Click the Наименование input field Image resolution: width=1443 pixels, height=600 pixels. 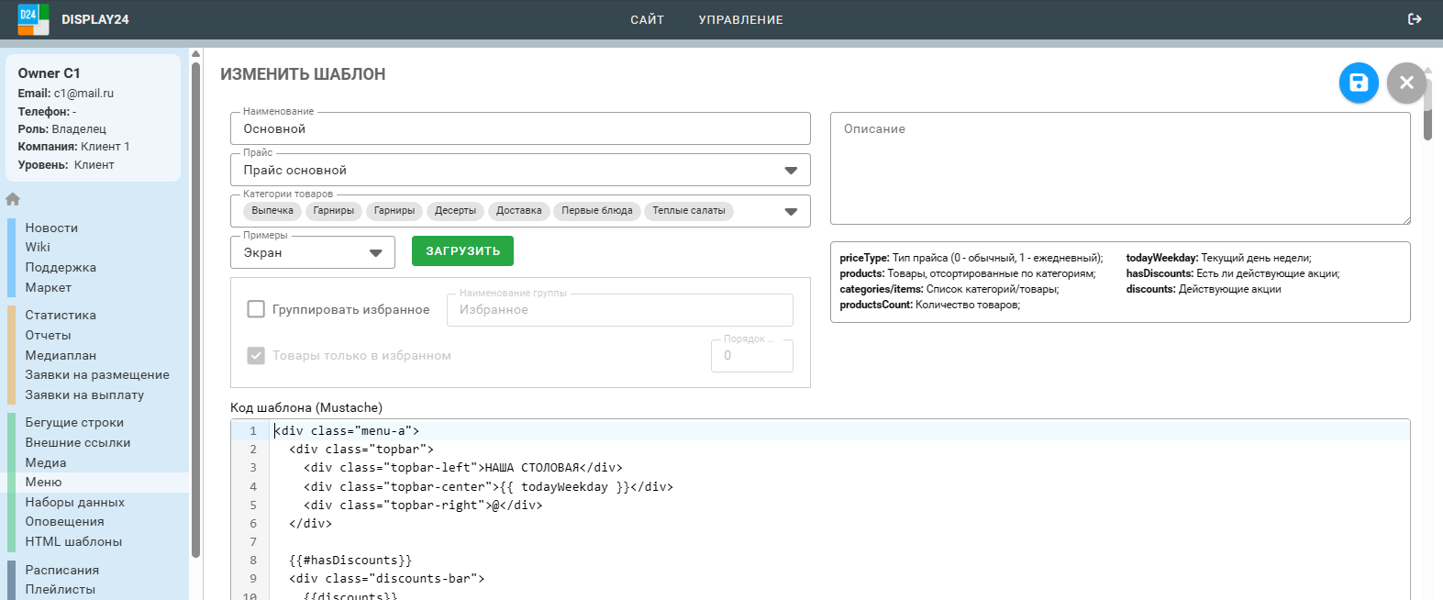[520, 129]
